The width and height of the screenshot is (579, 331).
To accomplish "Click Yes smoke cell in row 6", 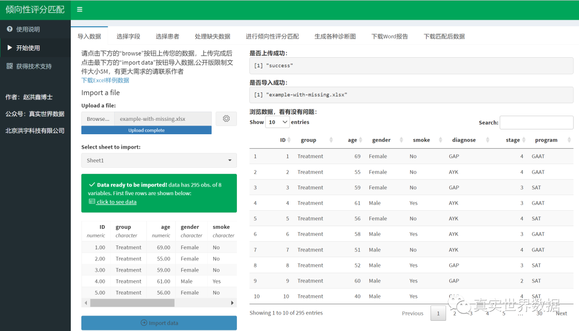I will point(413,234).
